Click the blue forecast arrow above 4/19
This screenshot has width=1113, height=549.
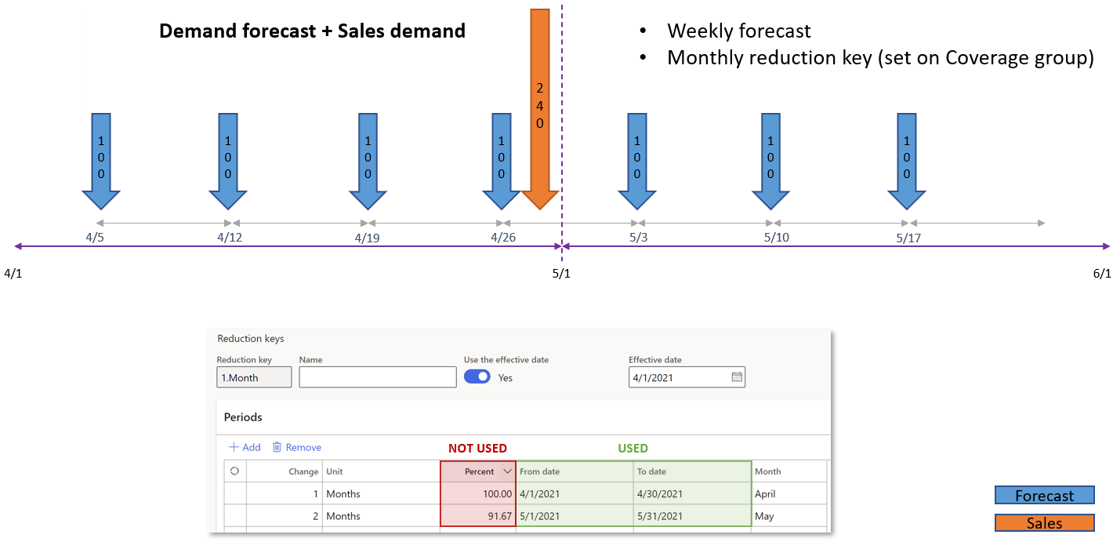point(368,161)
